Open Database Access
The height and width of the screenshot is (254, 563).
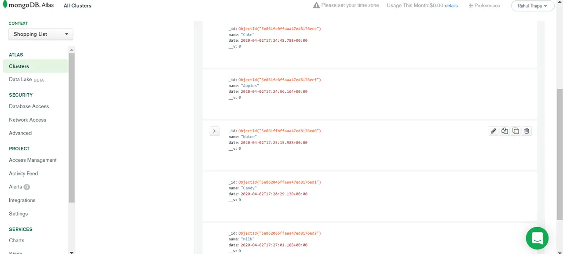click(x=29, y=106)
